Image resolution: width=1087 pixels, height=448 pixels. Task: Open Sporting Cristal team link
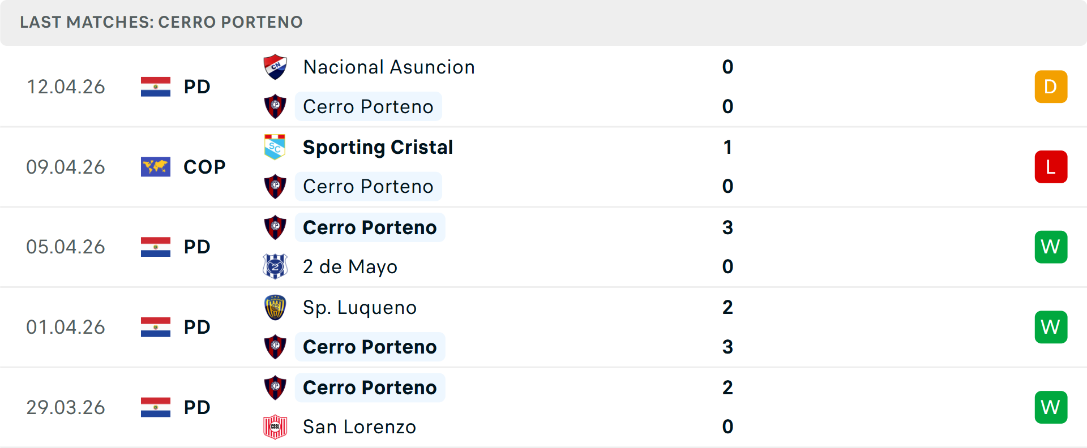[x=378, y=147]
